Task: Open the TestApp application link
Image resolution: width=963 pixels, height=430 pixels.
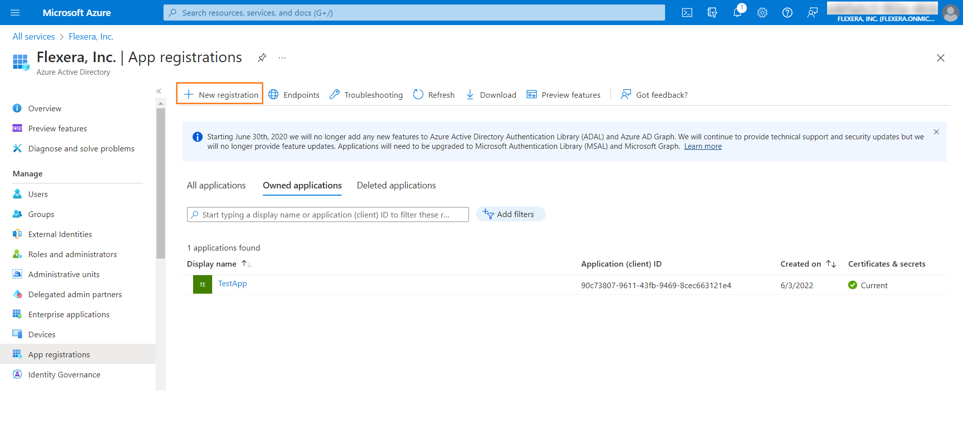Action: point(232,284)
